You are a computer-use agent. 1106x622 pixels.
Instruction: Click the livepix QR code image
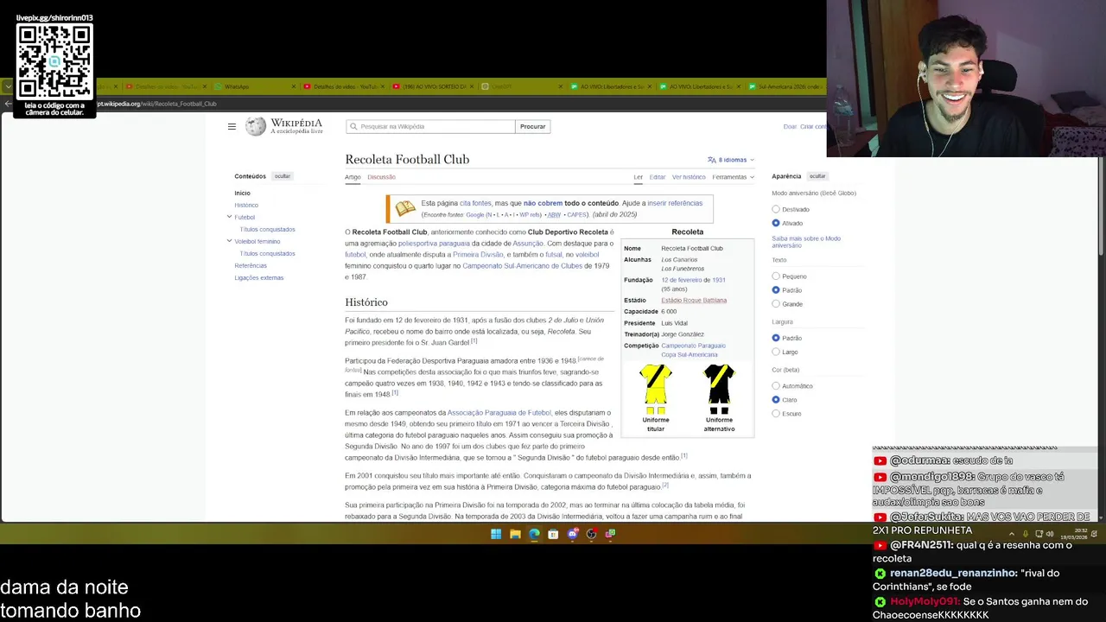click(54, 60)
